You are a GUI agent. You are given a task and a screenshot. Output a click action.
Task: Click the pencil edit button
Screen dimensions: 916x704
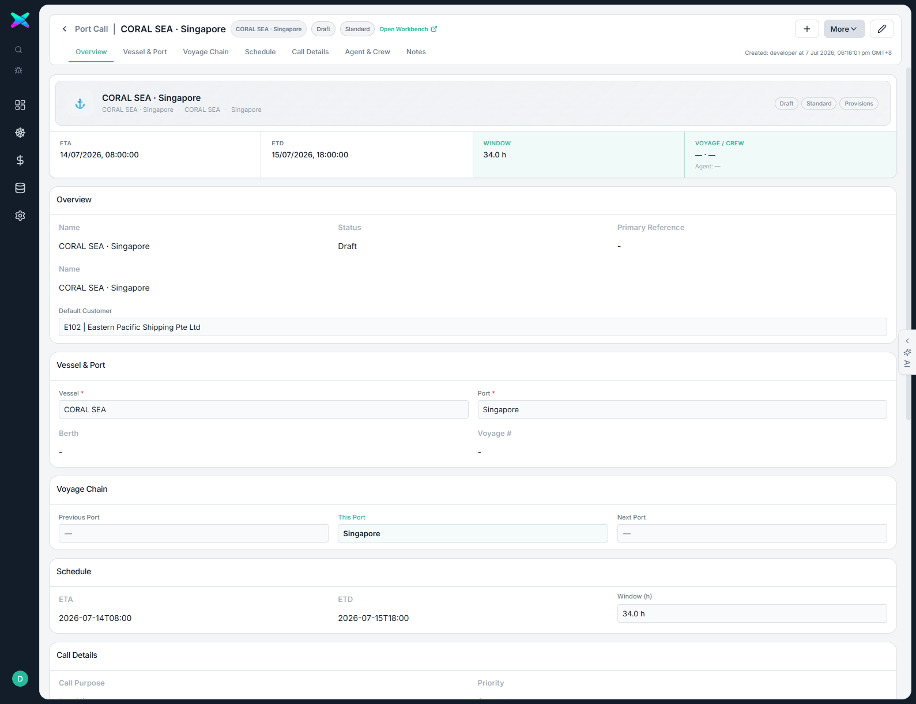[x=882, y=29]
